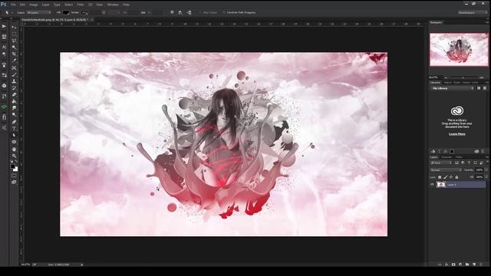This screenshot has height=276, width=491.
Task: Open the File menu
Action: click(13, 5)
